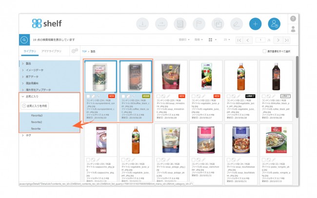The height and width of the screenshot is (198, 317).
Task: Click the blue add-user icon
Action: 274,24
